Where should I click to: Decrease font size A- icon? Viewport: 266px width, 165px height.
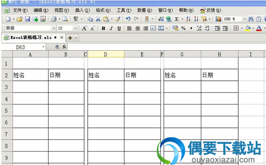coord(93,28)
